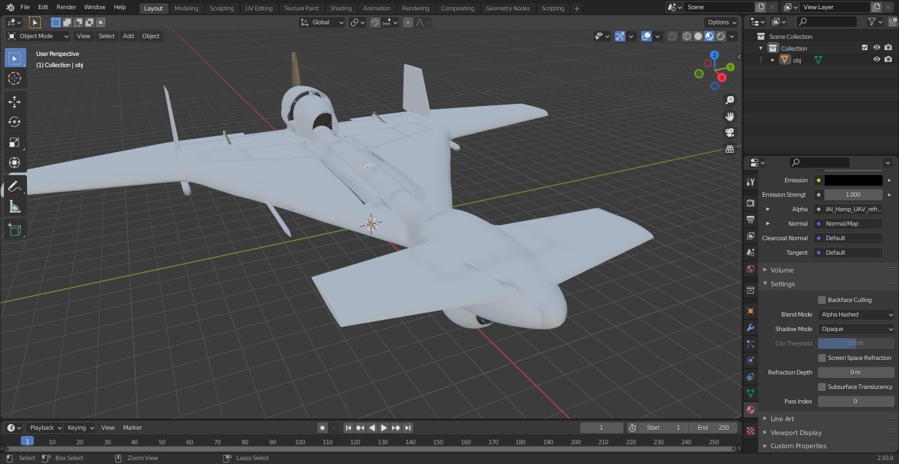Select the Move tool
The height and width of the screenshot is (464, 899).
click(x=14, y=101)
